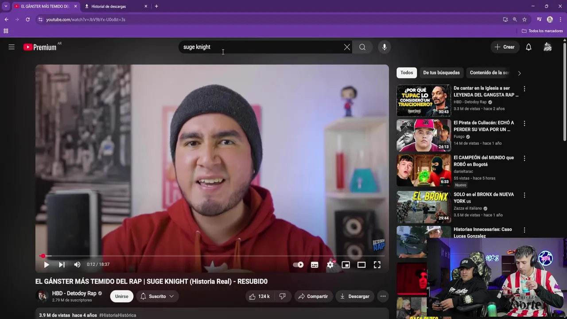567x319 pixels.
Task: Share the video via Compartir
Action: click(x=313, y=296)
